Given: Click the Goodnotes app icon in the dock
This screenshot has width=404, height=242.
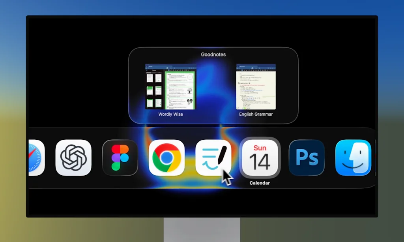Looking at the screenshot, I should [213, 158].
